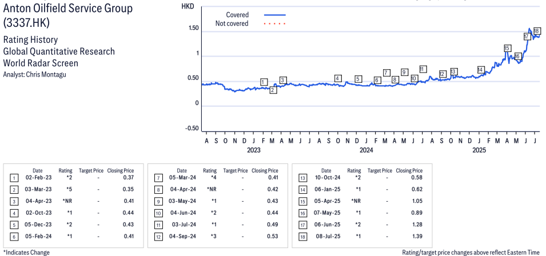Click the '*4' rating for 05-Mar-24
The image size is (546, 256).
tap(213, 177)
